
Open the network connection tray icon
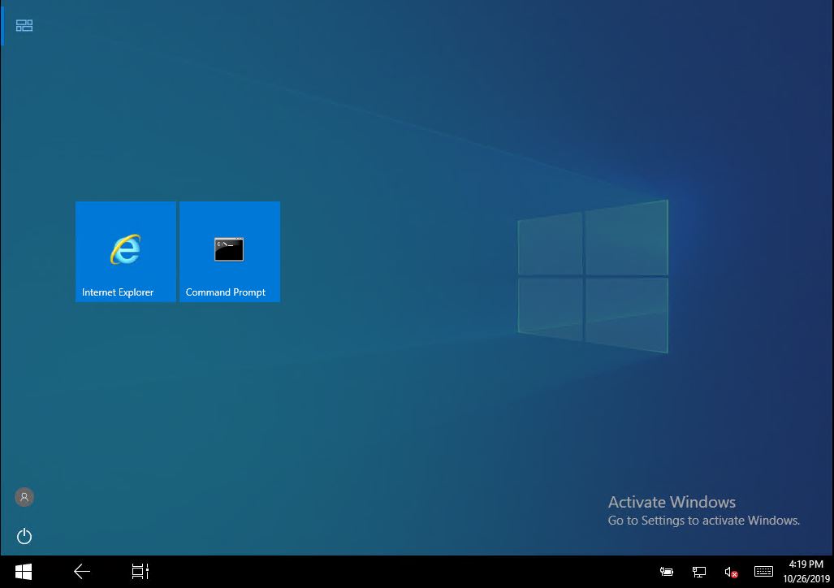698,573
